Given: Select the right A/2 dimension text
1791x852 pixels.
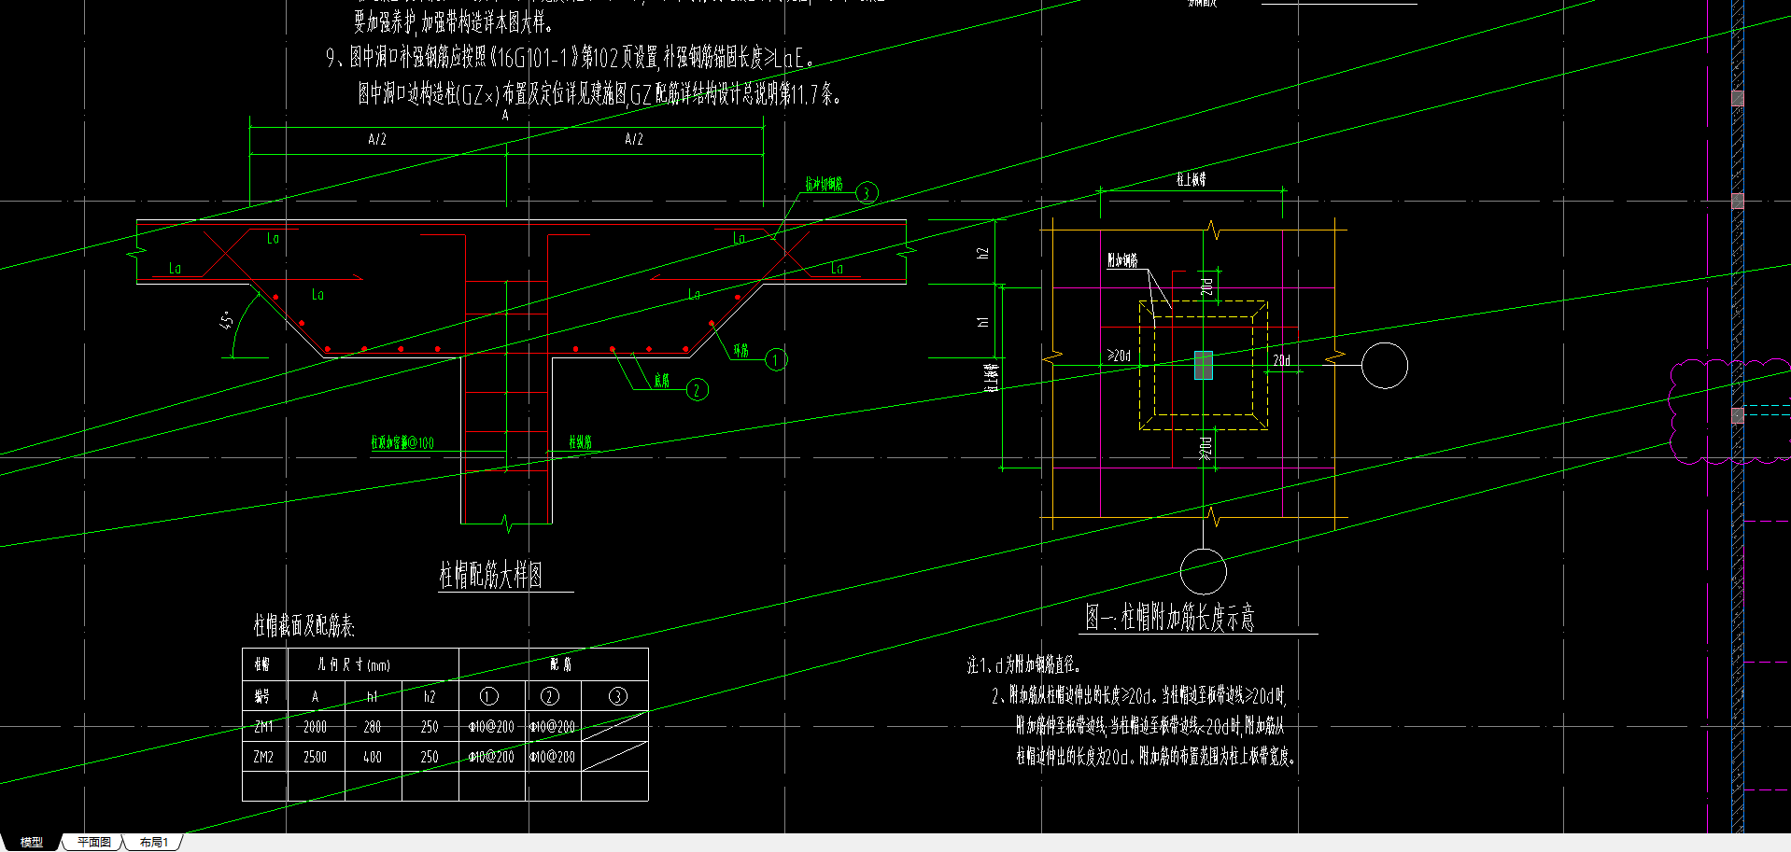Looking at the screenshot, I should (x=634, y=139).
